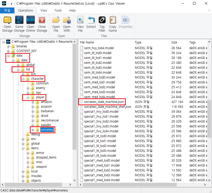The image size is (212, 193).
Task: Select the common folder in tree
Action: 42,83
